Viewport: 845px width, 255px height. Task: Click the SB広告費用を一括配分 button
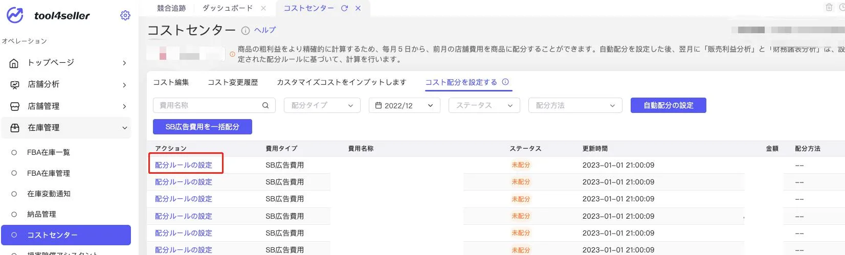[203, 127]
